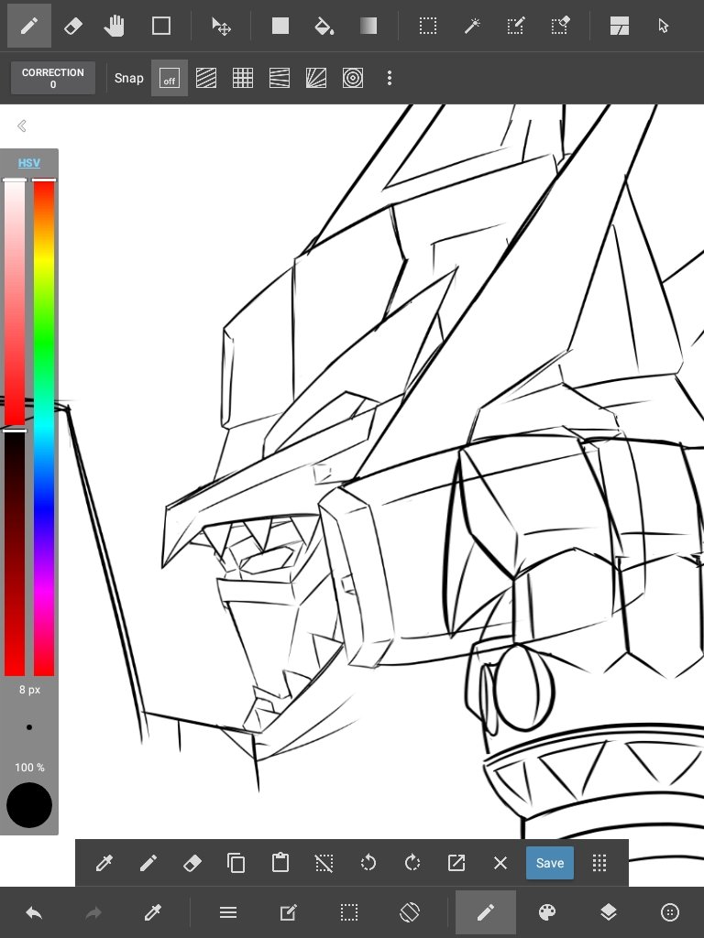Open the black current color swatch
704x938 pixels.
pyautogui.click(x=29, y=805)
